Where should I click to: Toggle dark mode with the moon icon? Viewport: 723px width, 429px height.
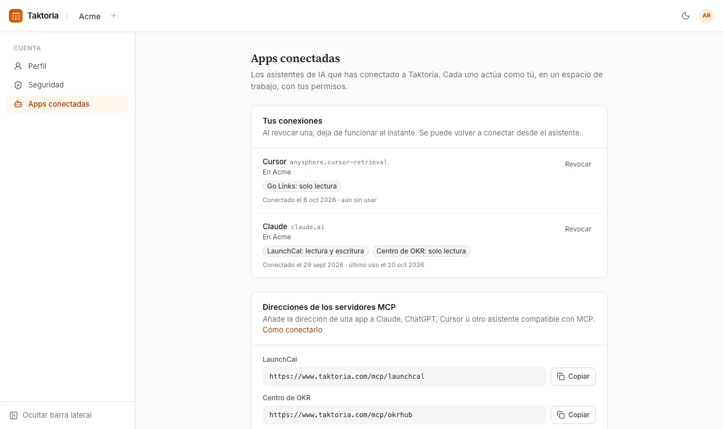686,16
